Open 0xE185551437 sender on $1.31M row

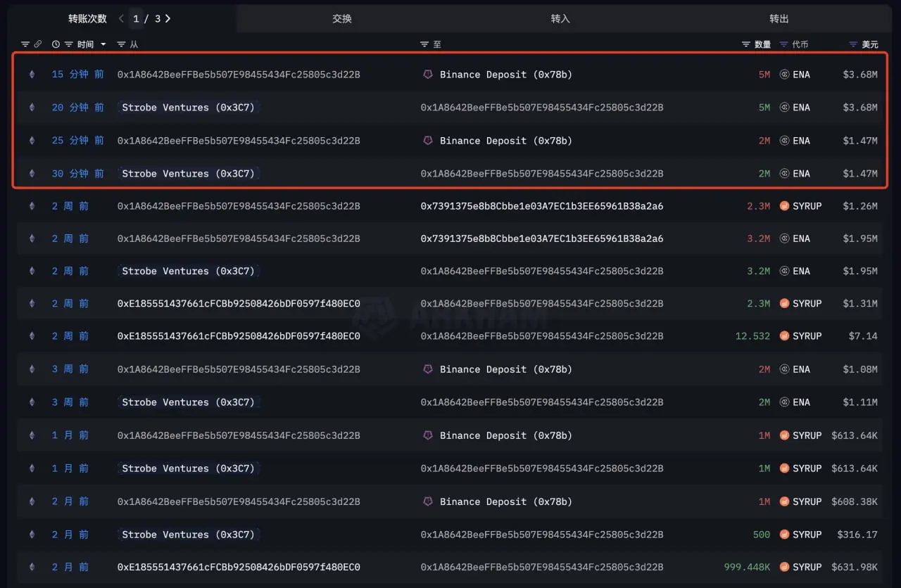[x=239, y=304]
